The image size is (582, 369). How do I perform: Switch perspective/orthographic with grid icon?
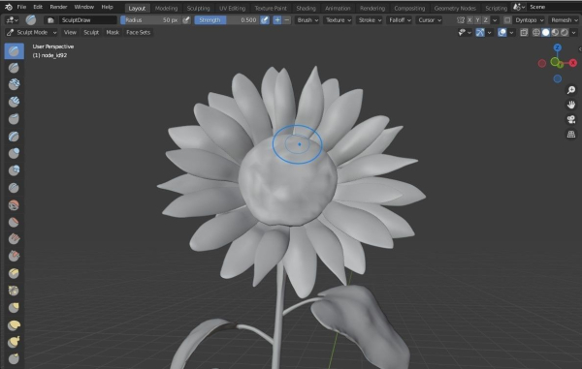[571, 134]
